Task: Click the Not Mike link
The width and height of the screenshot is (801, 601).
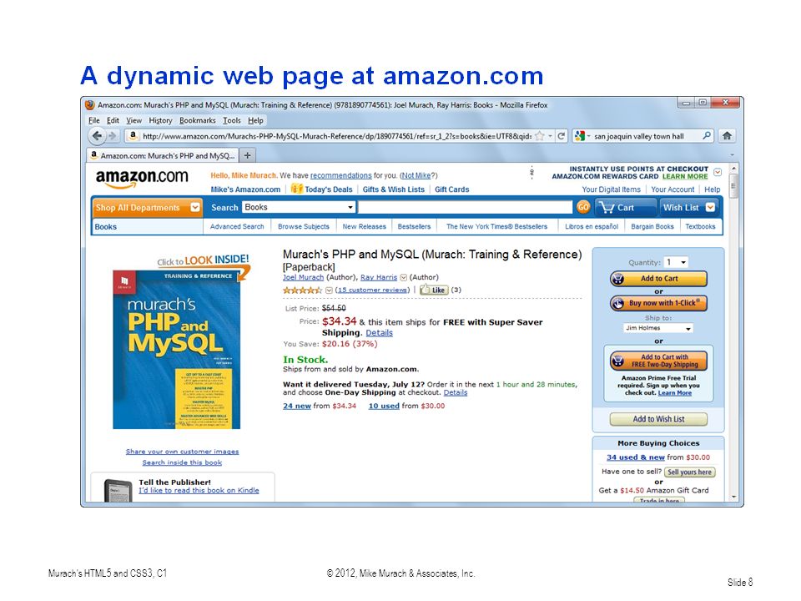Action: pos(416,175)
